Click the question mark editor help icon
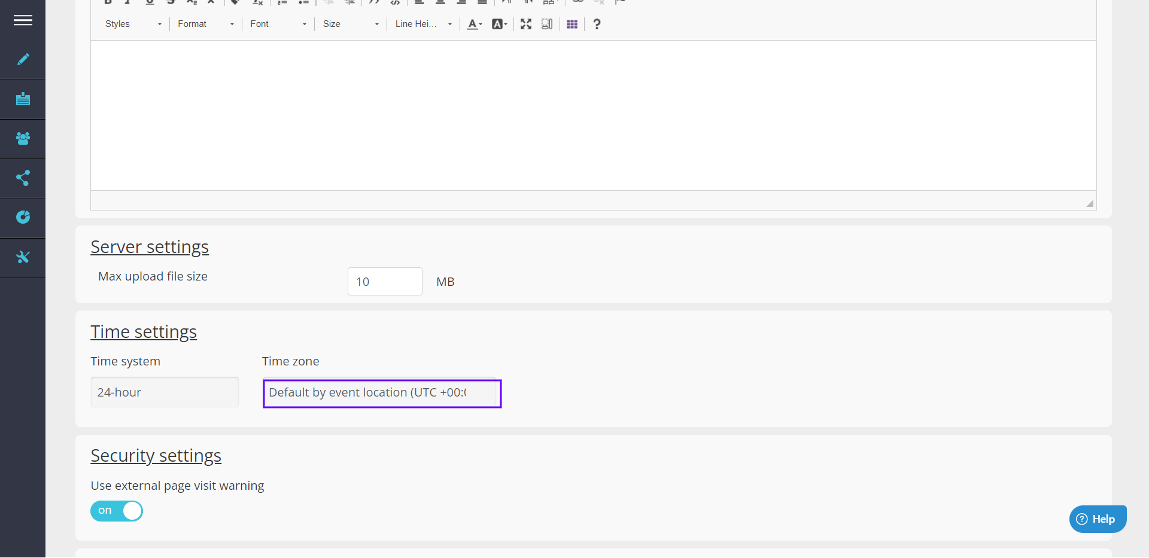 (x=597, y=24)
